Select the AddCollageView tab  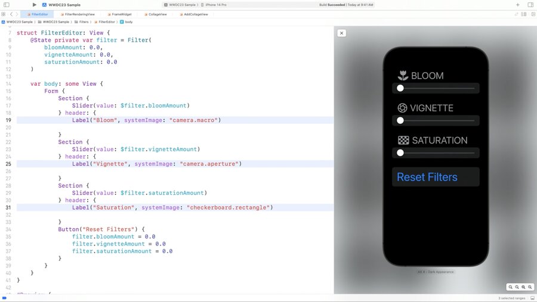(194, 14)
